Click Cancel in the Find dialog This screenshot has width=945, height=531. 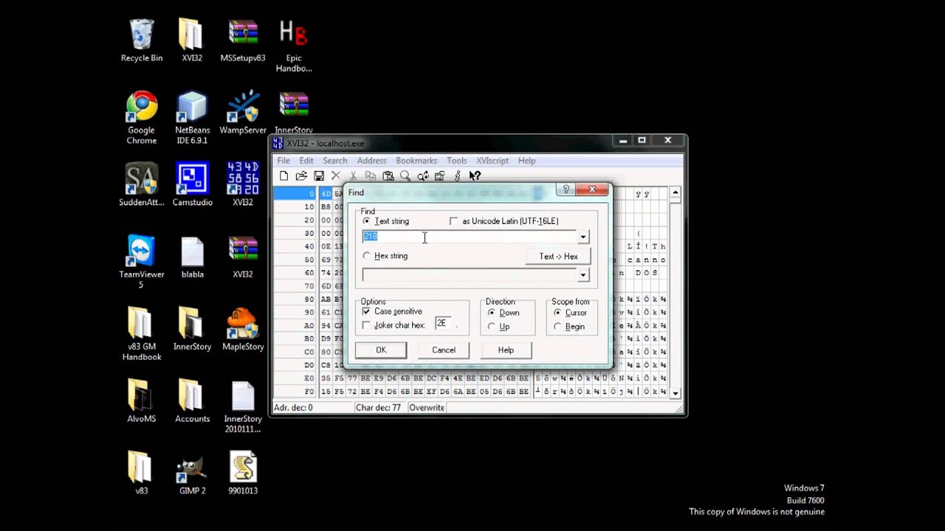click(x=444, y=350)
